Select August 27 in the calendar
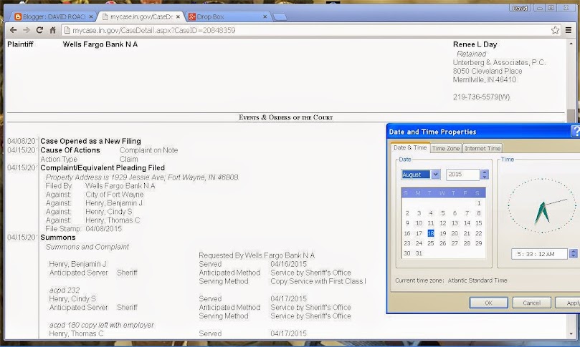The height and width of the screenshot is (347, 580). (455, 243)
